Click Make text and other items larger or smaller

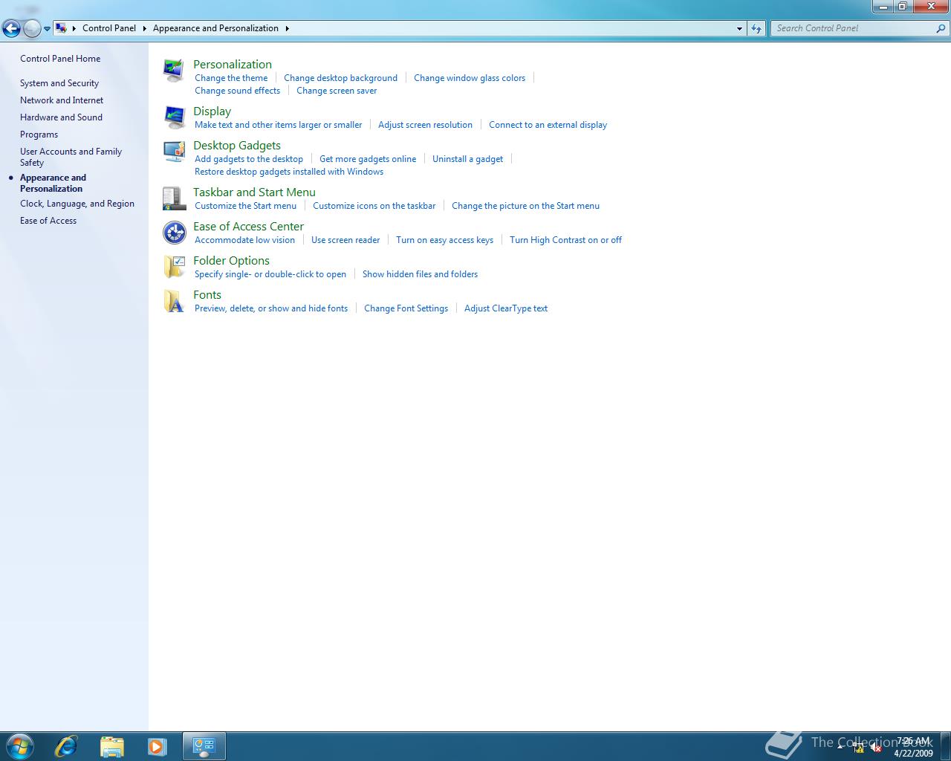click(279, 125)
